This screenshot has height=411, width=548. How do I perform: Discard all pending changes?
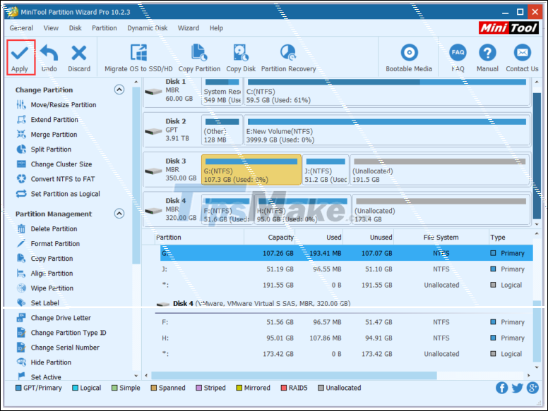[79, 58]
